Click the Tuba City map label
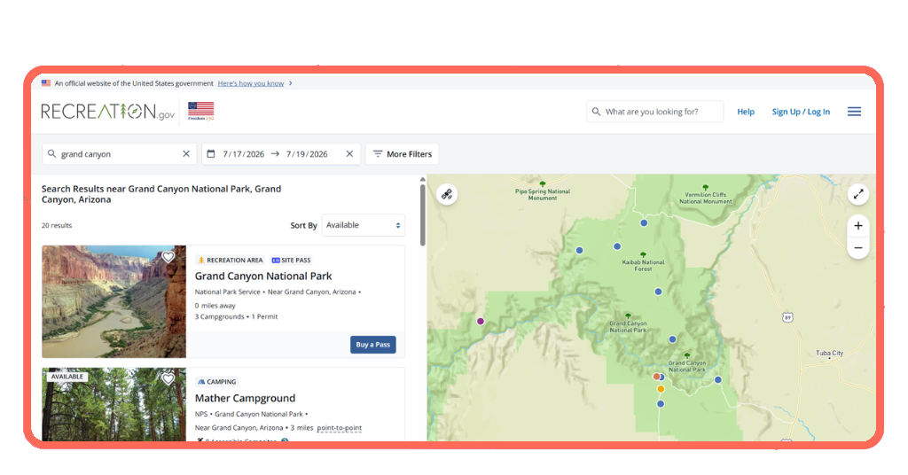The height and width of the screenshot is (475, 908). (x=829, y=353)
